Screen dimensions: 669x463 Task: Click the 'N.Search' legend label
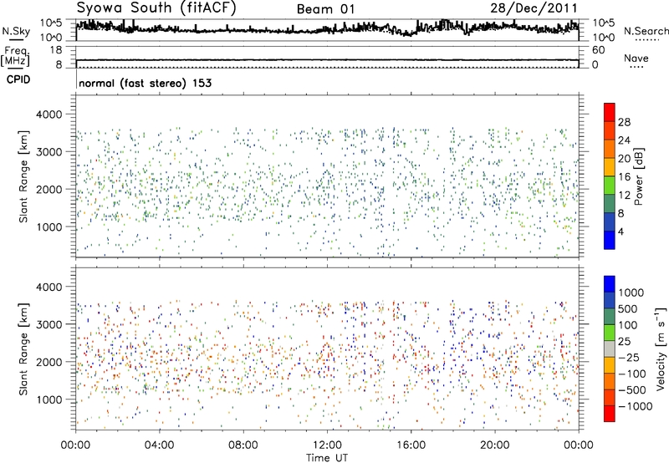[x=646, y=31]
